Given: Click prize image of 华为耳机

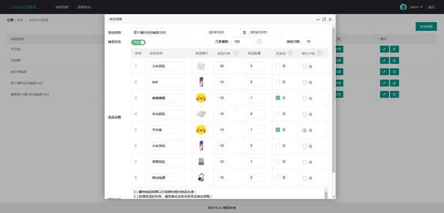Looking at the screenshot, I should [201, 114].
